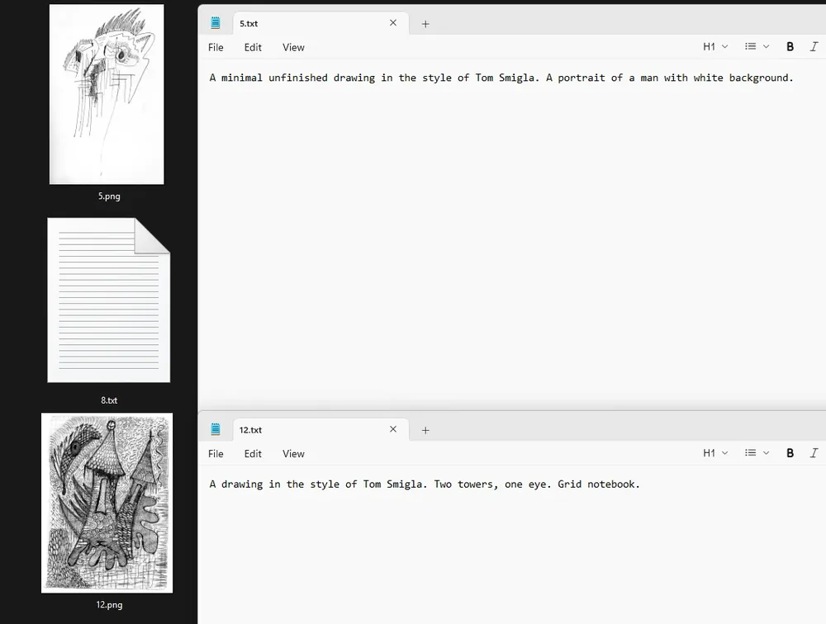Select the 5.png portrait thumbnail
826x624 pixels.
(x=107, y=94)
